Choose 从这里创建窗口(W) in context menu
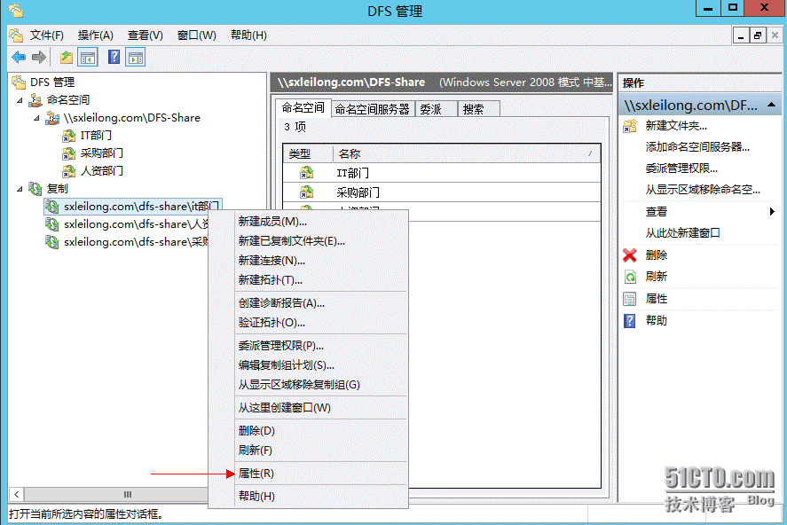787x525 pixels. 321,408
